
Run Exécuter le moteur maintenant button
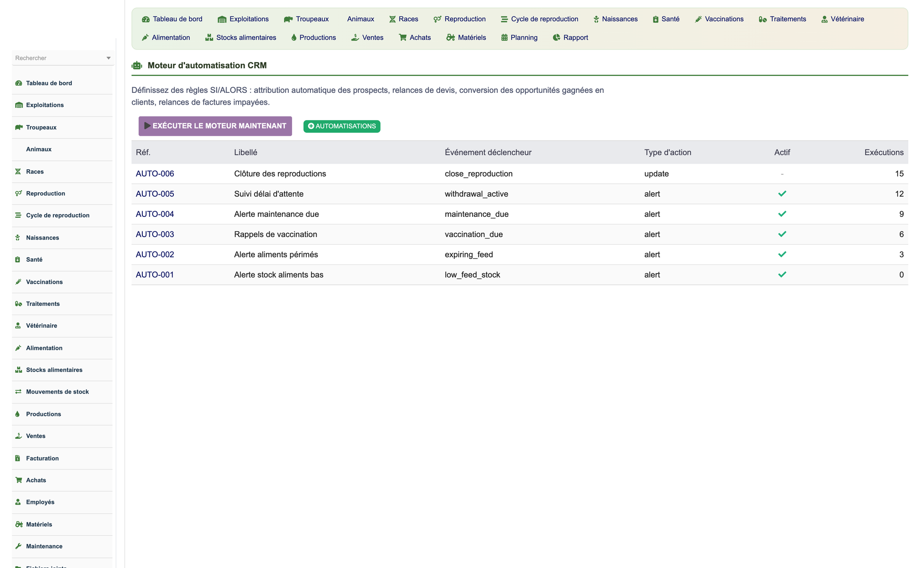point(215,126)
